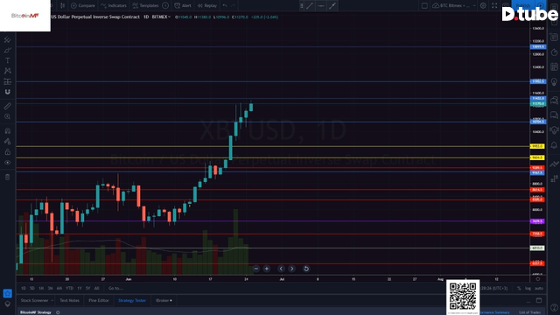
Task: Select the prediction and measurement tool
Action: [8, 81]
